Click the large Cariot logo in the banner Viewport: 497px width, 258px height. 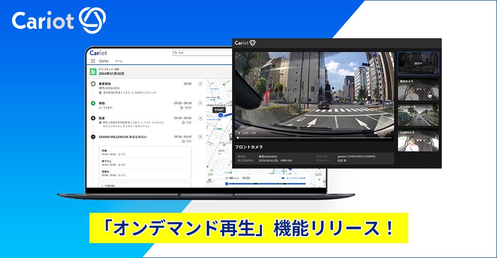pos(59,20)
